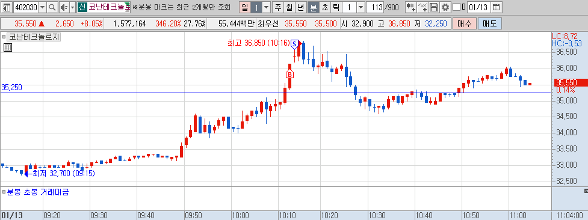Click the 27.76% value in quote bar
The height and width of the screenshot is (220, 588).
tap(194, 23)
